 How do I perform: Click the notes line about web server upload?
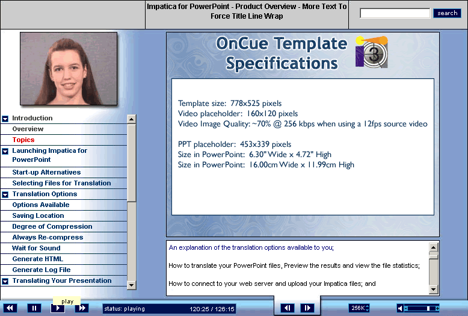pyautogui.click(x=272, y=283)
